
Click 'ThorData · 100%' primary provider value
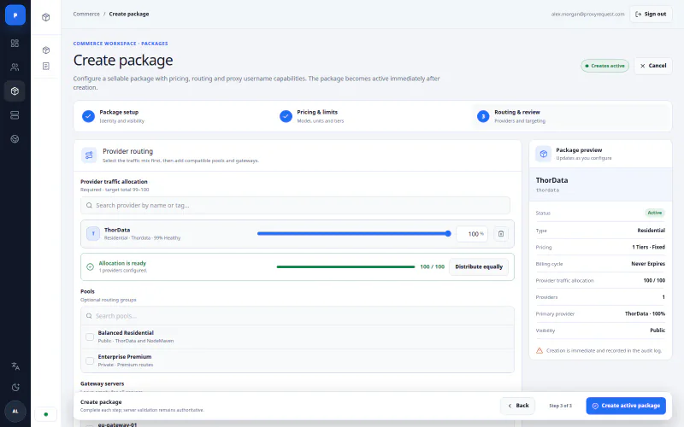(645, 313)
